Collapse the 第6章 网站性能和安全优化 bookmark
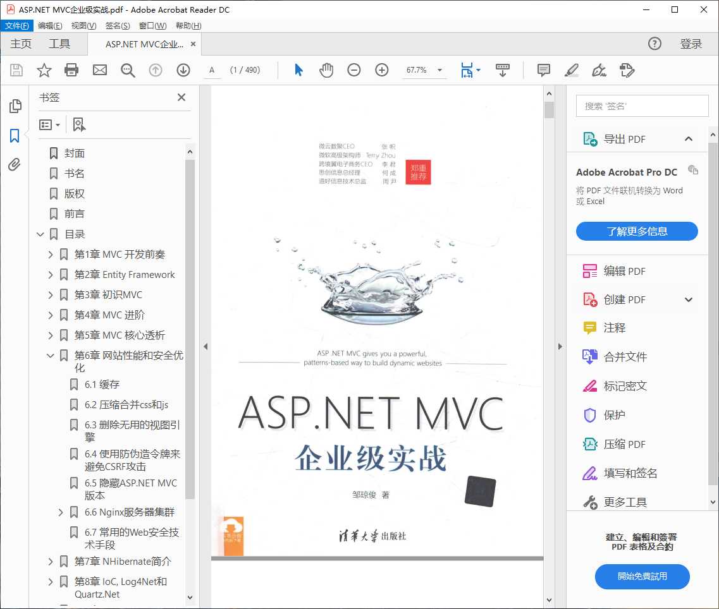The height and width of the screenshot is (609, 719). [51, 355]
